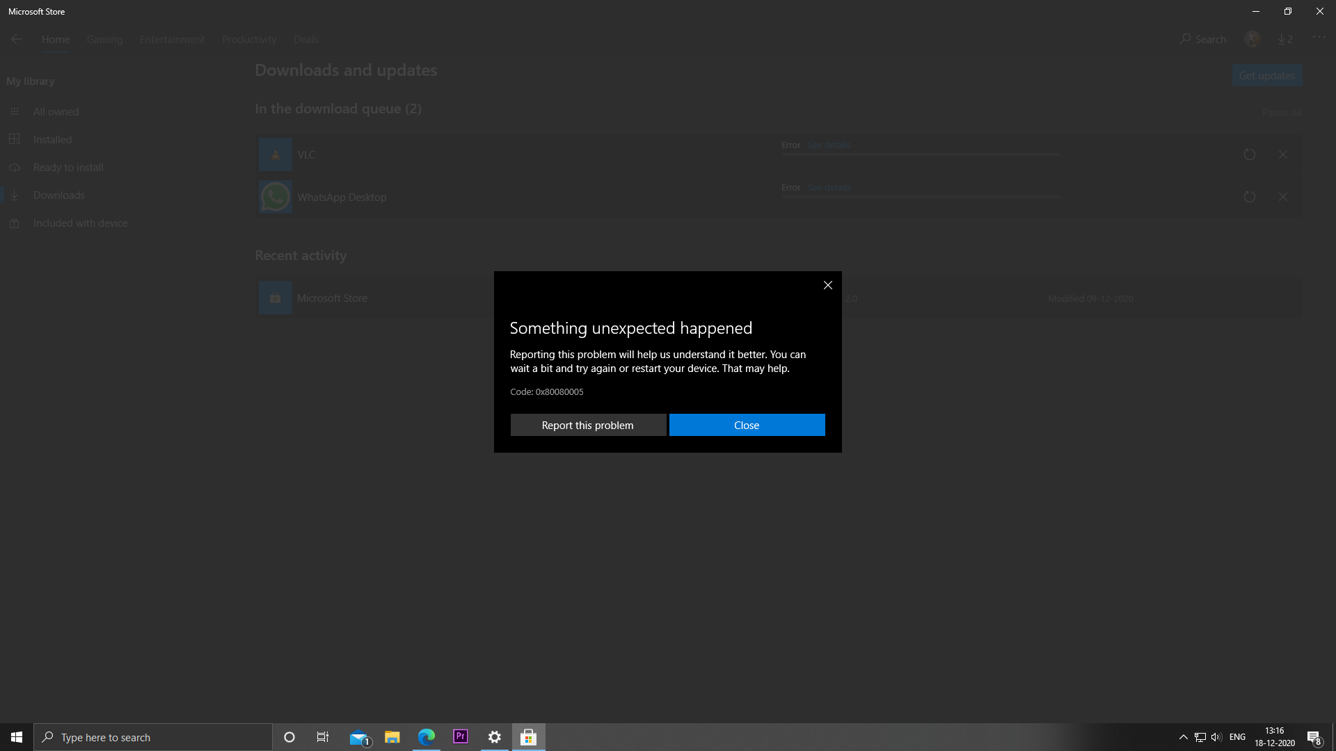Open Settings gear on taskbar
The width and height of the screenshot is (1336, 751).
coord(495,737)
